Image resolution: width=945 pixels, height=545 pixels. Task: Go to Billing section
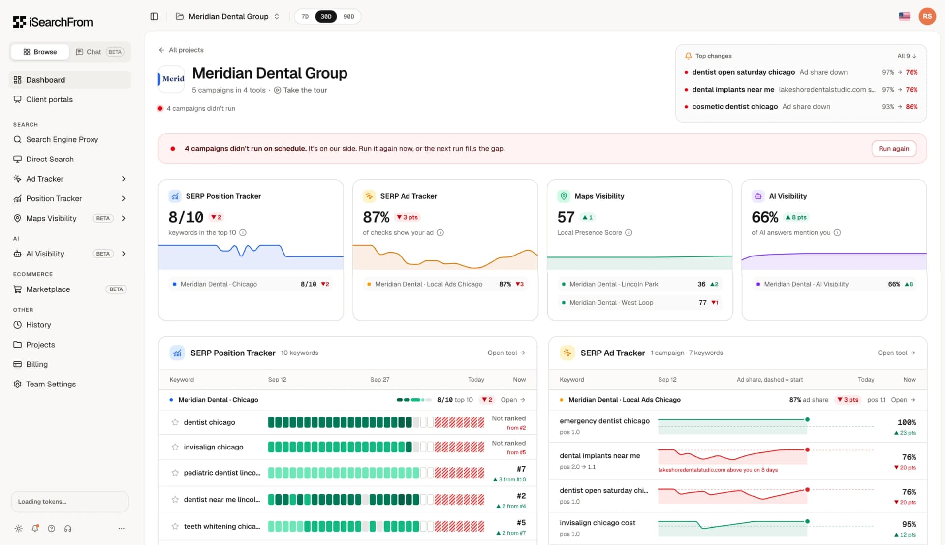click(x=70, y=364)
